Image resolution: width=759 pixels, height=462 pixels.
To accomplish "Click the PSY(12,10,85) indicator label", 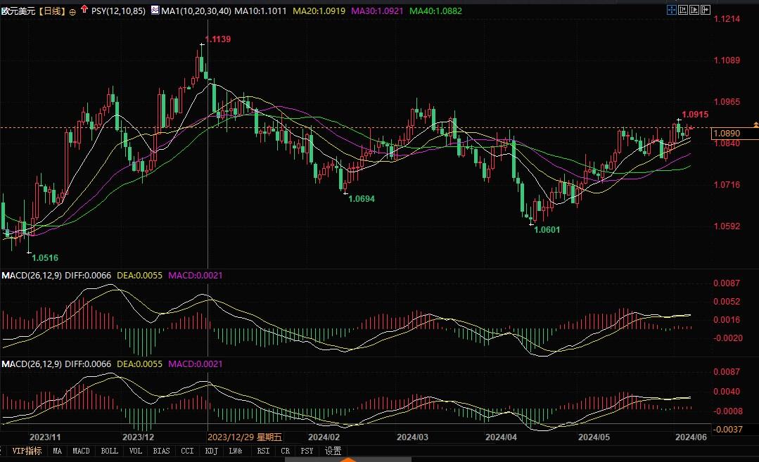I will [x=118, y=11].
